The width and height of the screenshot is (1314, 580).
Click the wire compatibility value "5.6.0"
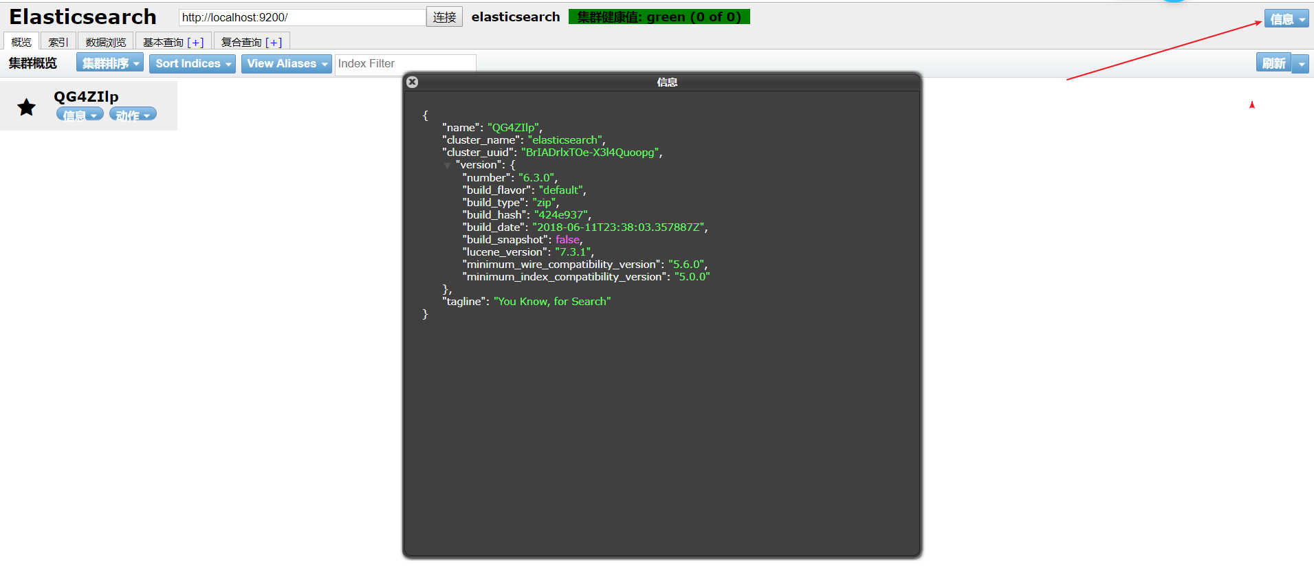[686, 265]
